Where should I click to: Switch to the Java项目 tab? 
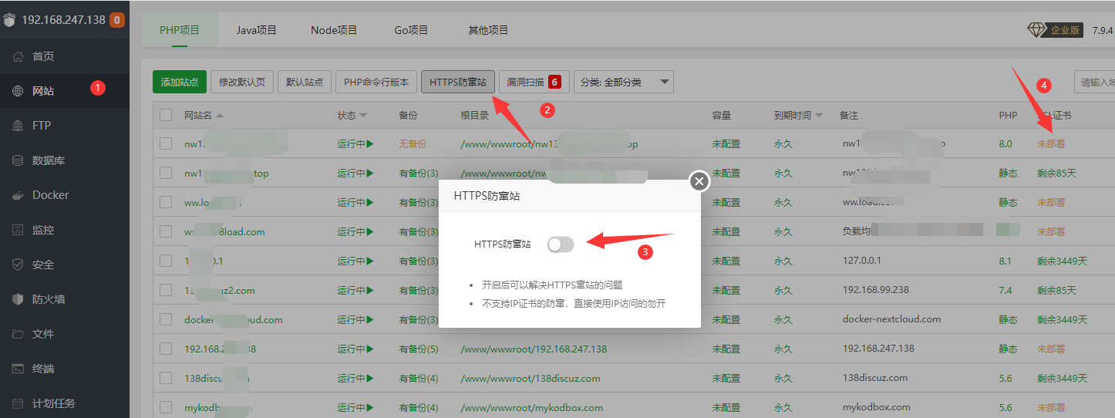256,30
